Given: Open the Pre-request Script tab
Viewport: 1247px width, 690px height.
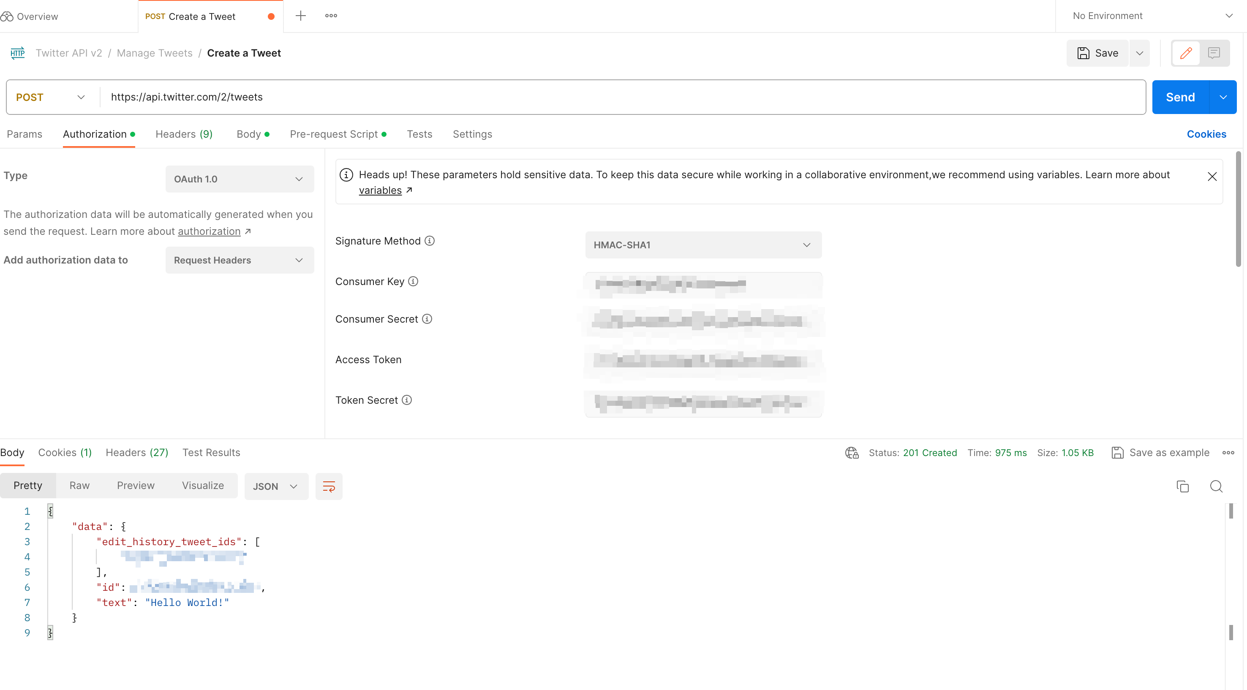Looking at the screenshot, I should pyautogui.click(x=334, y=134).
